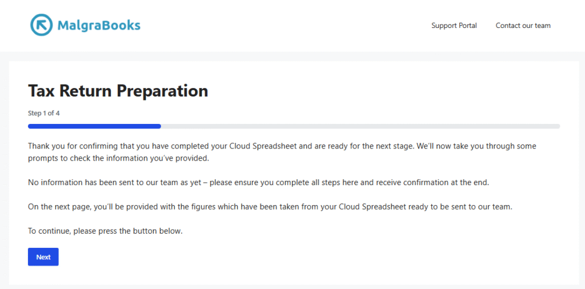Viewport: 585px width, 289px height.
Task: Click the 'No information has been sent' paragraph
Action: [258, 182]
